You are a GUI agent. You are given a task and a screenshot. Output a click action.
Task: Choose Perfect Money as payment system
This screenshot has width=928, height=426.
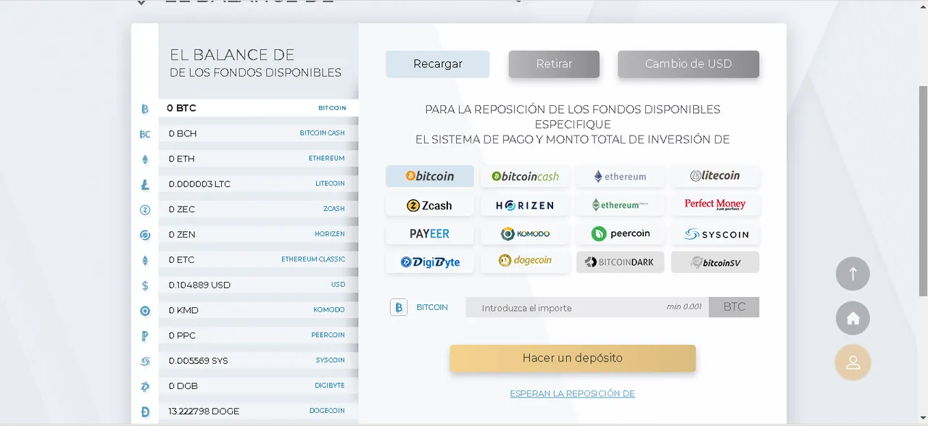click(715, 205)
